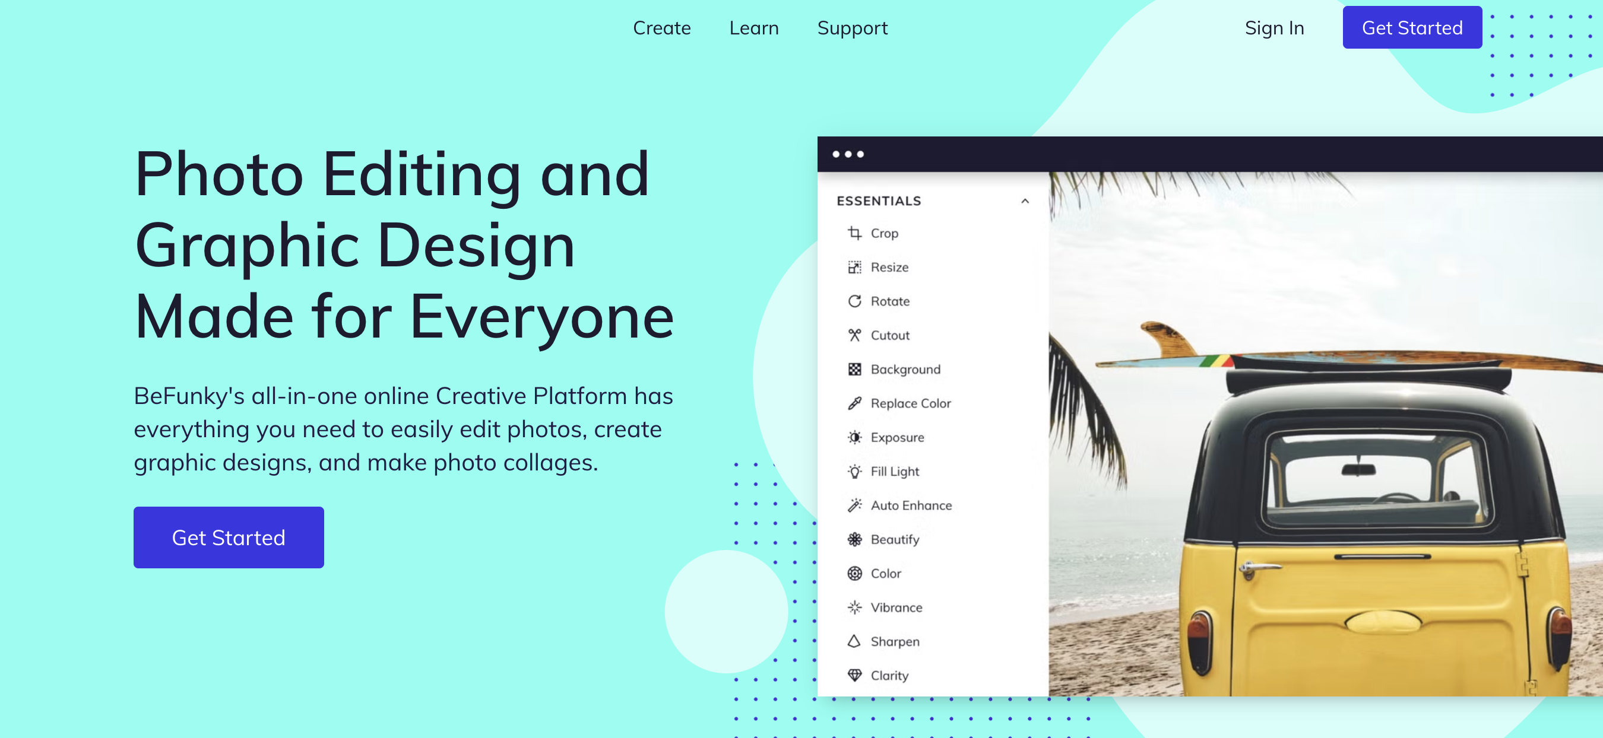Toggle the Fill Light adjustment
This screenshot has height=738, width=1603.
(895, 471)
